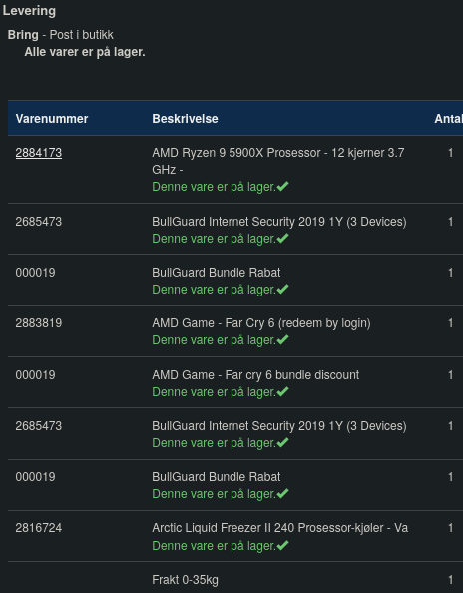
Task: Click the Antall column header
Action: click(449, 119)
